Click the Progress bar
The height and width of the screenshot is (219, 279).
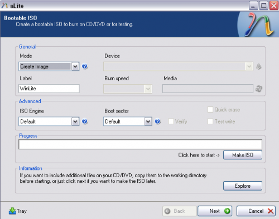140,144
